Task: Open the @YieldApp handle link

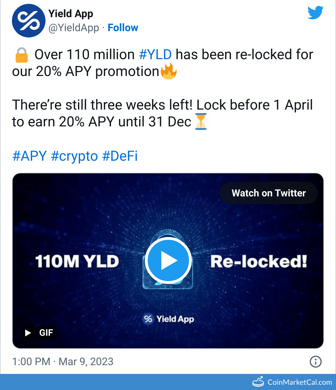Action: [73, 28]
